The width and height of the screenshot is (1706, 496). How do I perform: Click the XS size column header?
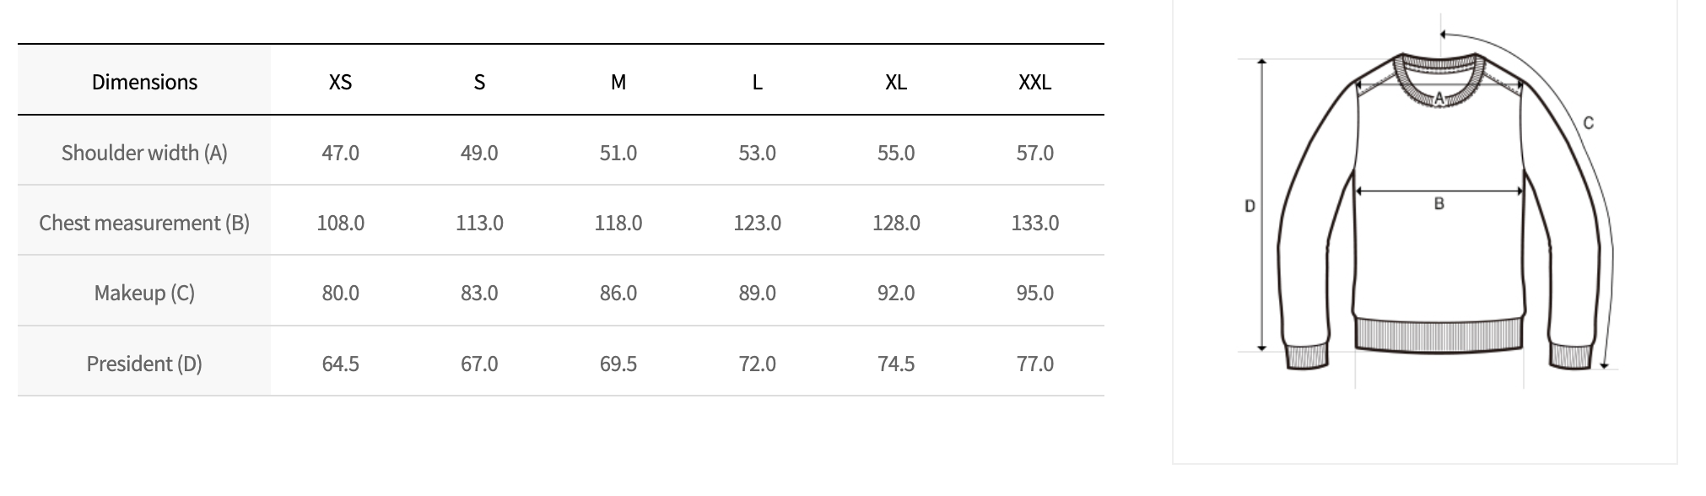point(340,82)
